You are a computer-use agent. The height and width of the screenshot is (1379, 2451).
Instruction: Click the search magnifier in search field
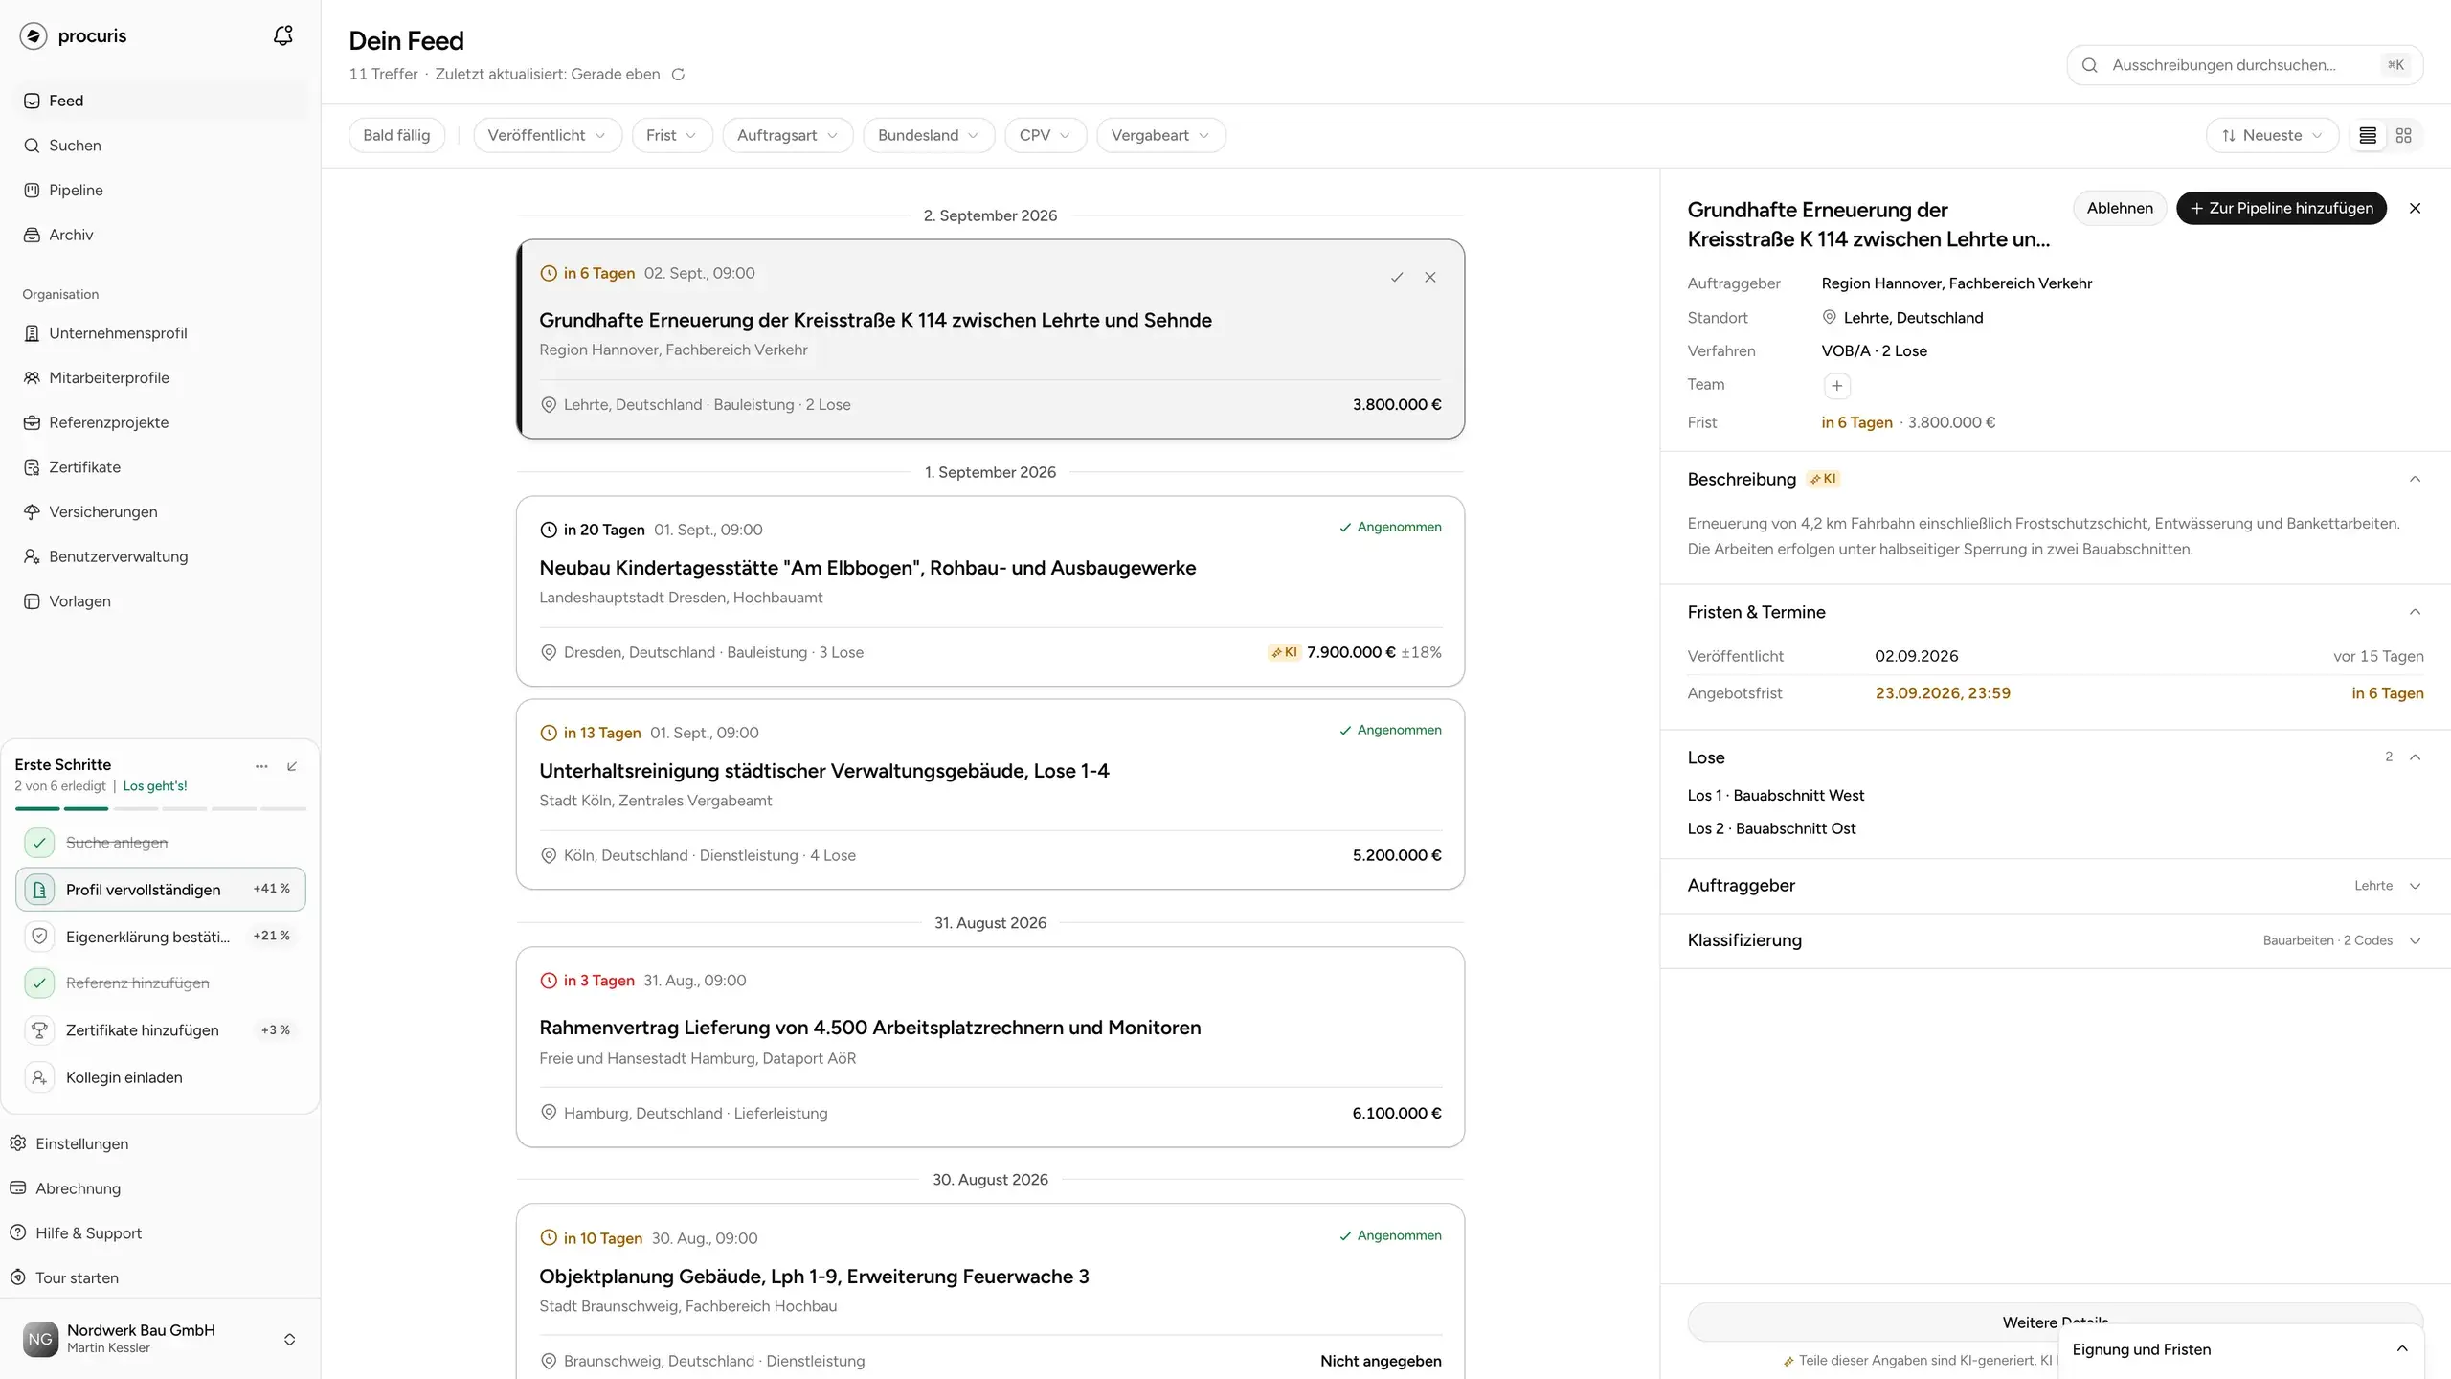[x=2090, y=65]
